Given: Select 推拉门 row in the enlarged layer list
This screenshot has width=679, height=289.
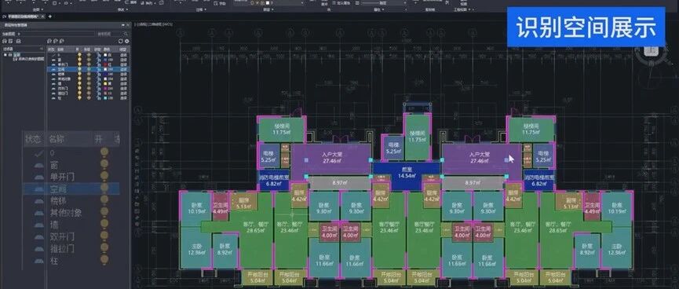Looking at the screenshot, I should tap(71, 248).
